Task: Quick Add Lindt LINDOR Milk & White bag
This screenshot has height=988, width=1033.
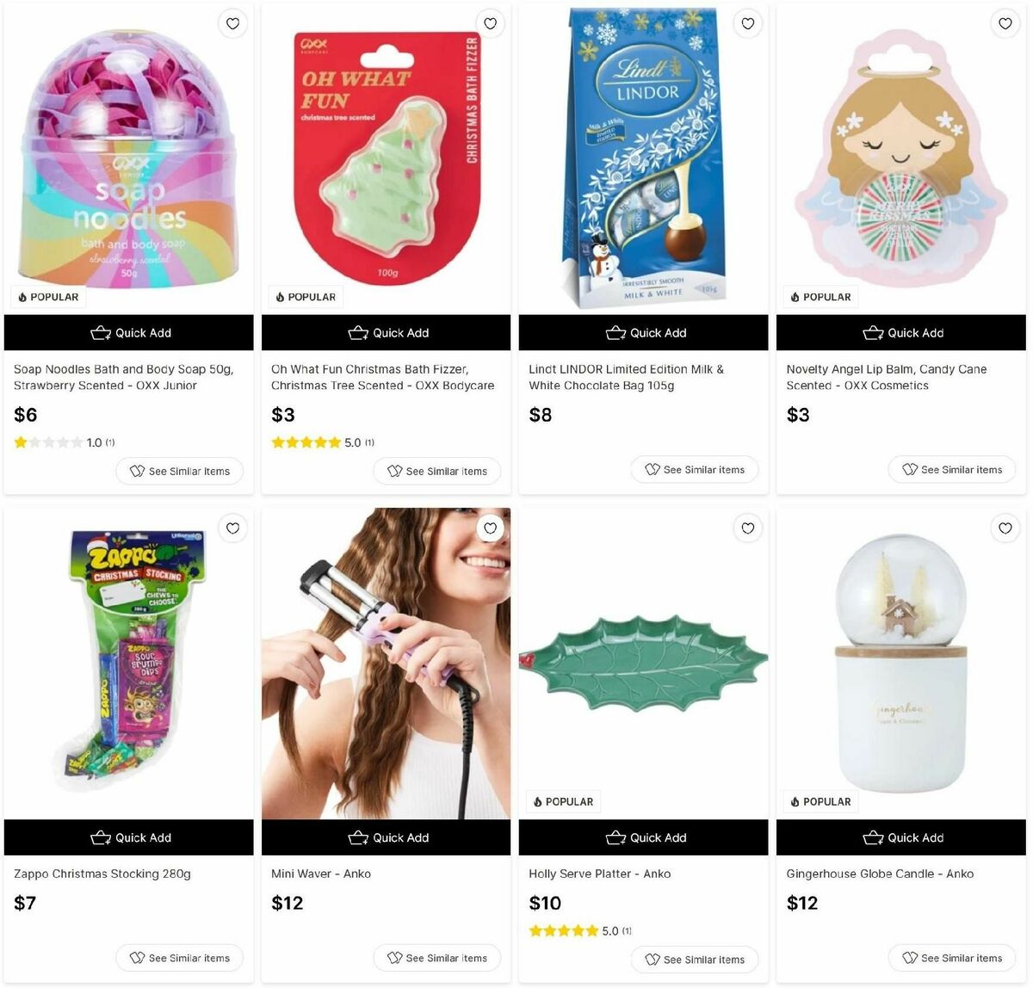Action: coord(644,333)
